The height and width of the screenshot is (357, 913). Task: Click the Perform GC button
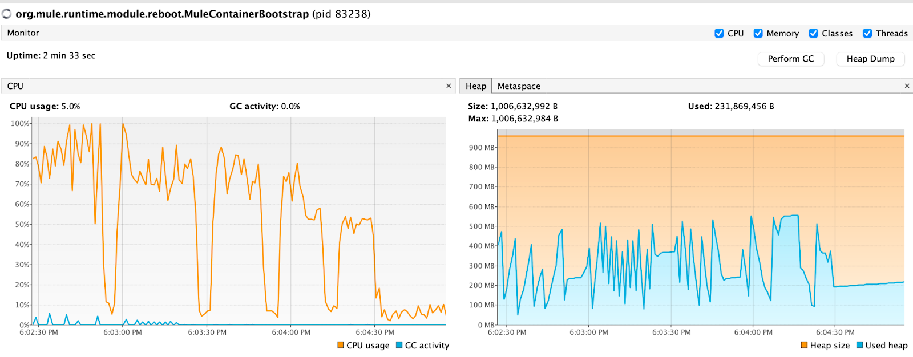[791, 59]
